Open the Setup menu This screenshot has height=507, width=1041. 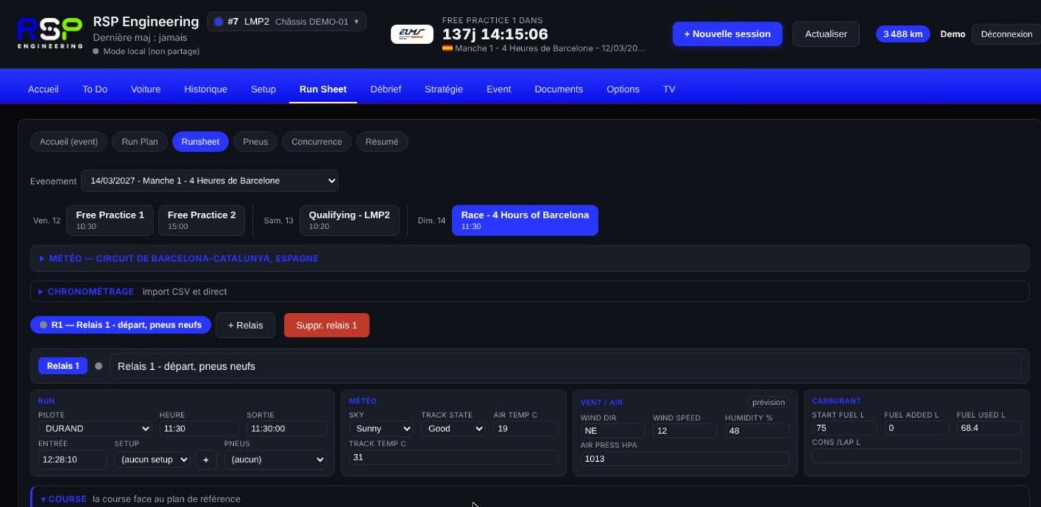click(263, 89)
